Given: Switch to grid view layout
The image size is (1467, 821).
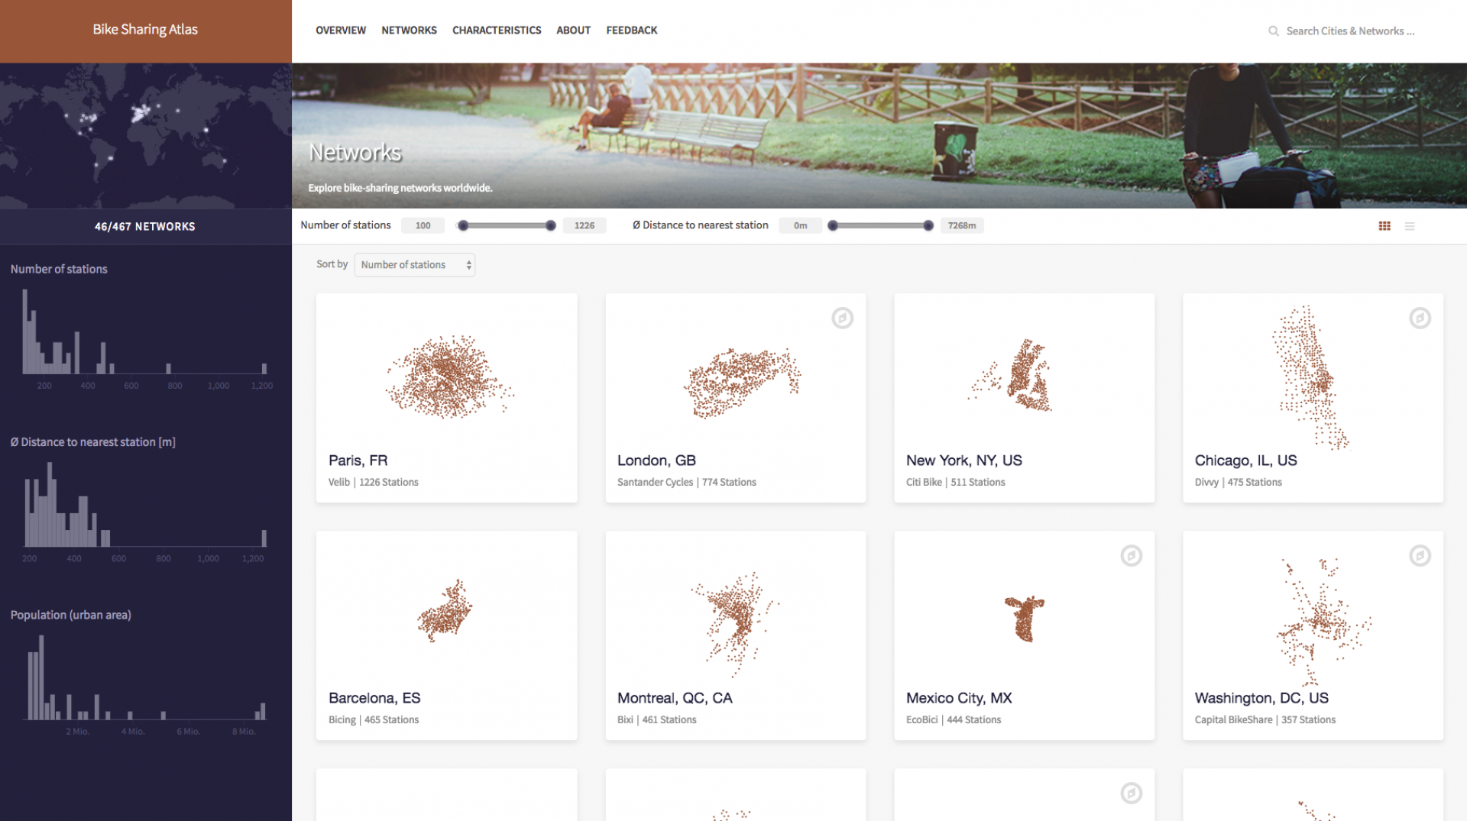Looking at the screenshot, I should coord(1384,226).
